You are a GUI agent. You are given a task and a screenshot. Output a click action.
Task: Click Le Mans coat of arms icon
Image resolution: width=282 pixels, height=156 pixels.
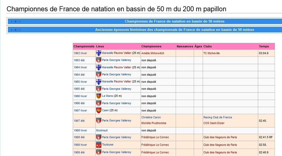pyautogui.click(x=98, y=96)
